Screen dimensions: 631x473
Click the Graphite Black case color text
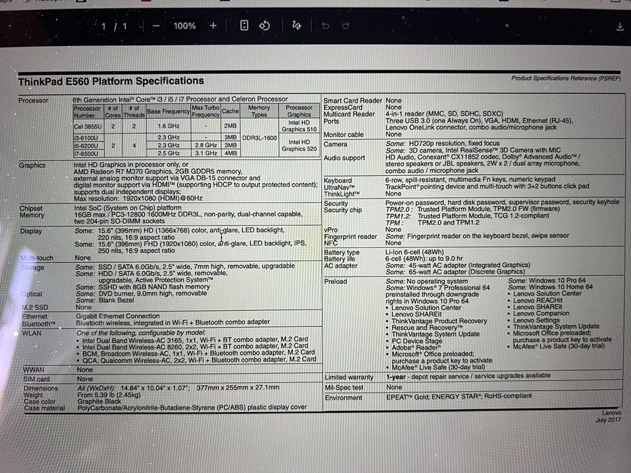[x=99, y=401]
